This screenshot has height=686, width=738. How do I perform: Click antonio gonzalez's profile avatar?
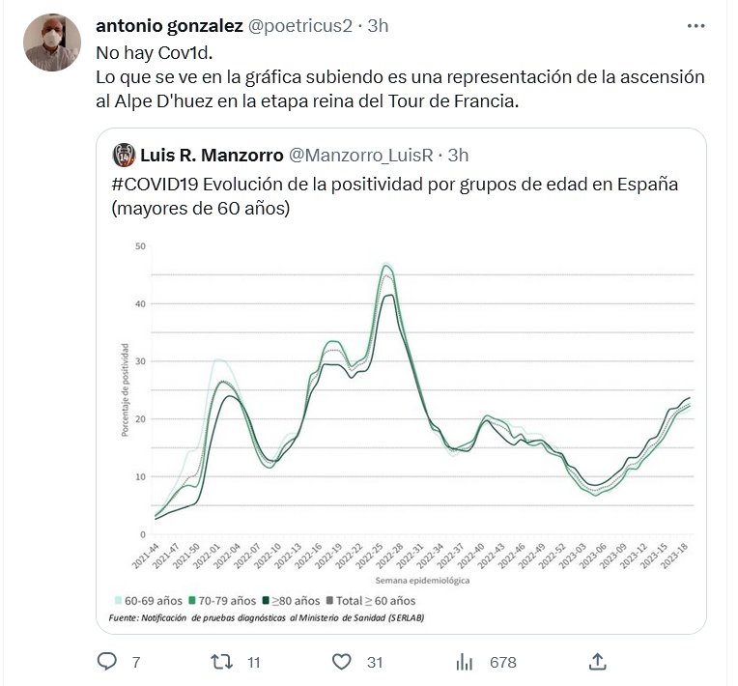point(49,42)
